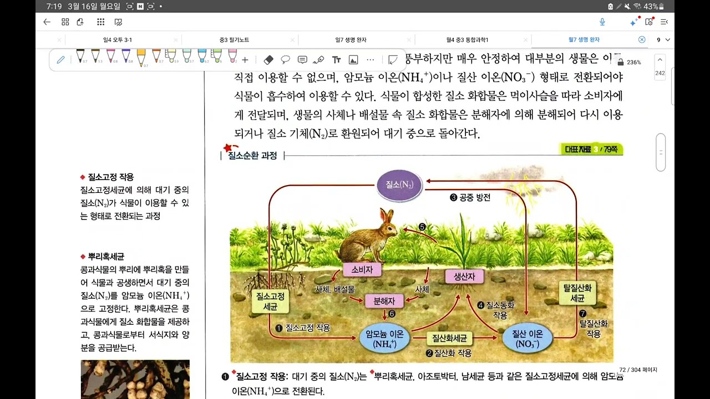Tap the '소비자' pink label box
The width and height of the screenshot is (710, 399).
(362, 270)
